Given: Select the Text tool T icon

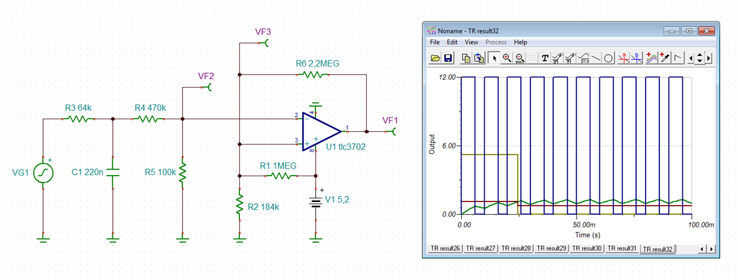Looking at the screenshot, I should pos(545,58).
